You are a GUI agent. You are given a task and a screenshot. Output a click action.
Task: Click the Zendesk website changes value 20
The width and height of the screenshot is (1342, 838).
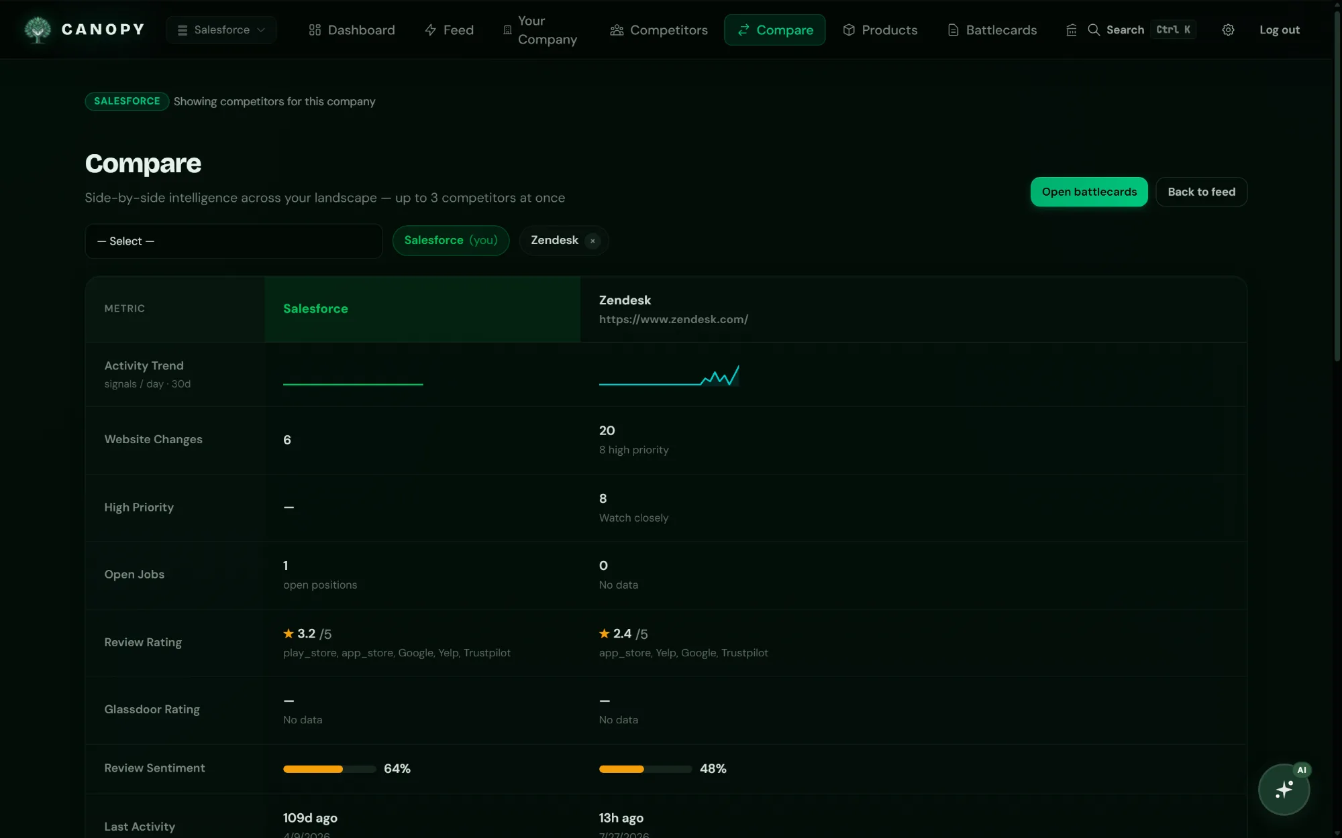coord(607,430)
